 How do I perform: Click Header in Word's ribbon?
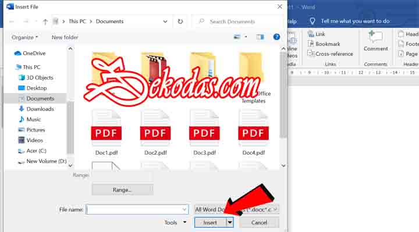pyautogui.click(x=409, y=34)
